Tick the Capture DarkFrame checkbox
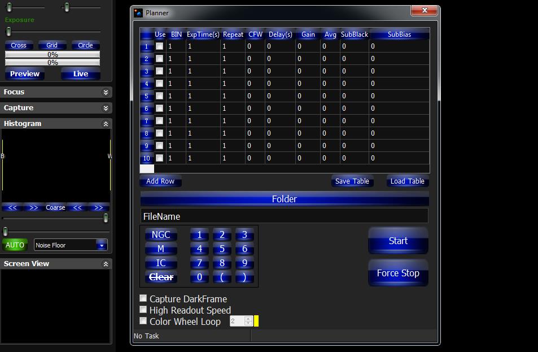The height and width of the screenshot is (352, 538). pos(143,298)
